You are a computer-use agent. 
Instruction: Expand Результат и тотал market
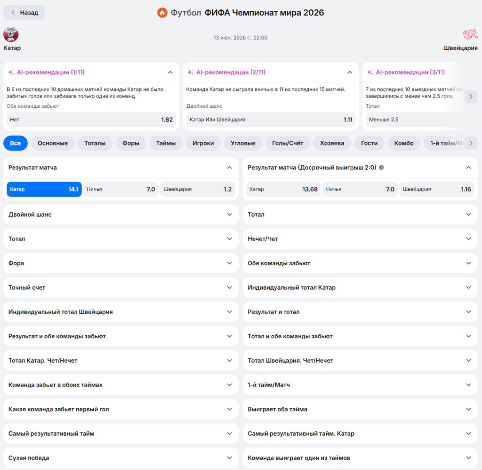point(360,312)
